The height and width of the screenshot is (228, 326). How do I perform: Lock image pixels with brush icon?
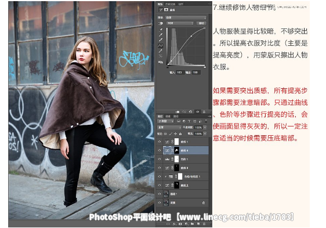coord(171,134)
